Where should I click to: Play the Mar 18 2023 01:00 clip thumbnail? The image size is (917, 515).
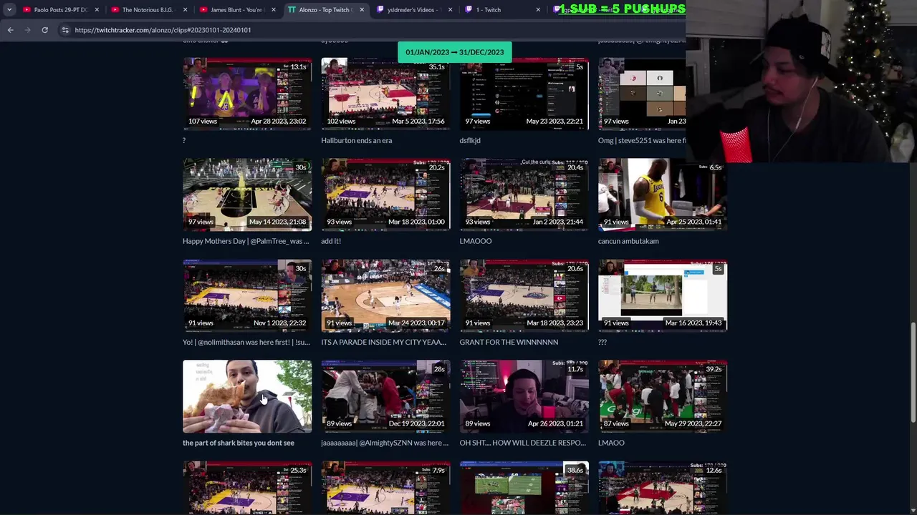(x=385, y=195)
